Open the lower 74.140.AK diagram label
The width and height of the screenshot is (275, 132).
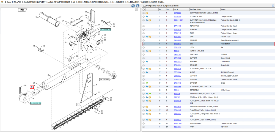35,103
